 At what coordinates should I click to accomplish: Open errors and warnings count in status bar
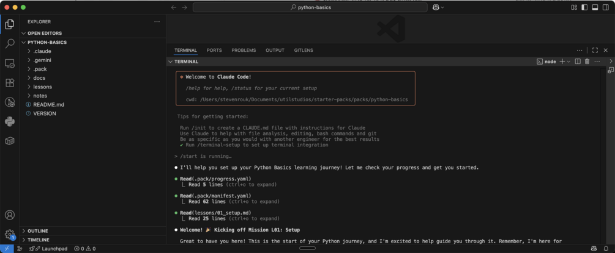(85, 249)
